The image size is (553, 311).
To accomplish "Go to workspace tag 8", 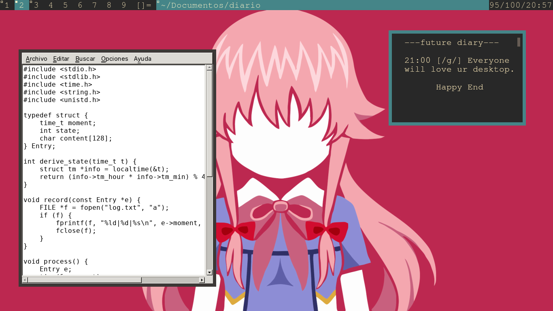I will pyautogui.click(x=109, y=5).
